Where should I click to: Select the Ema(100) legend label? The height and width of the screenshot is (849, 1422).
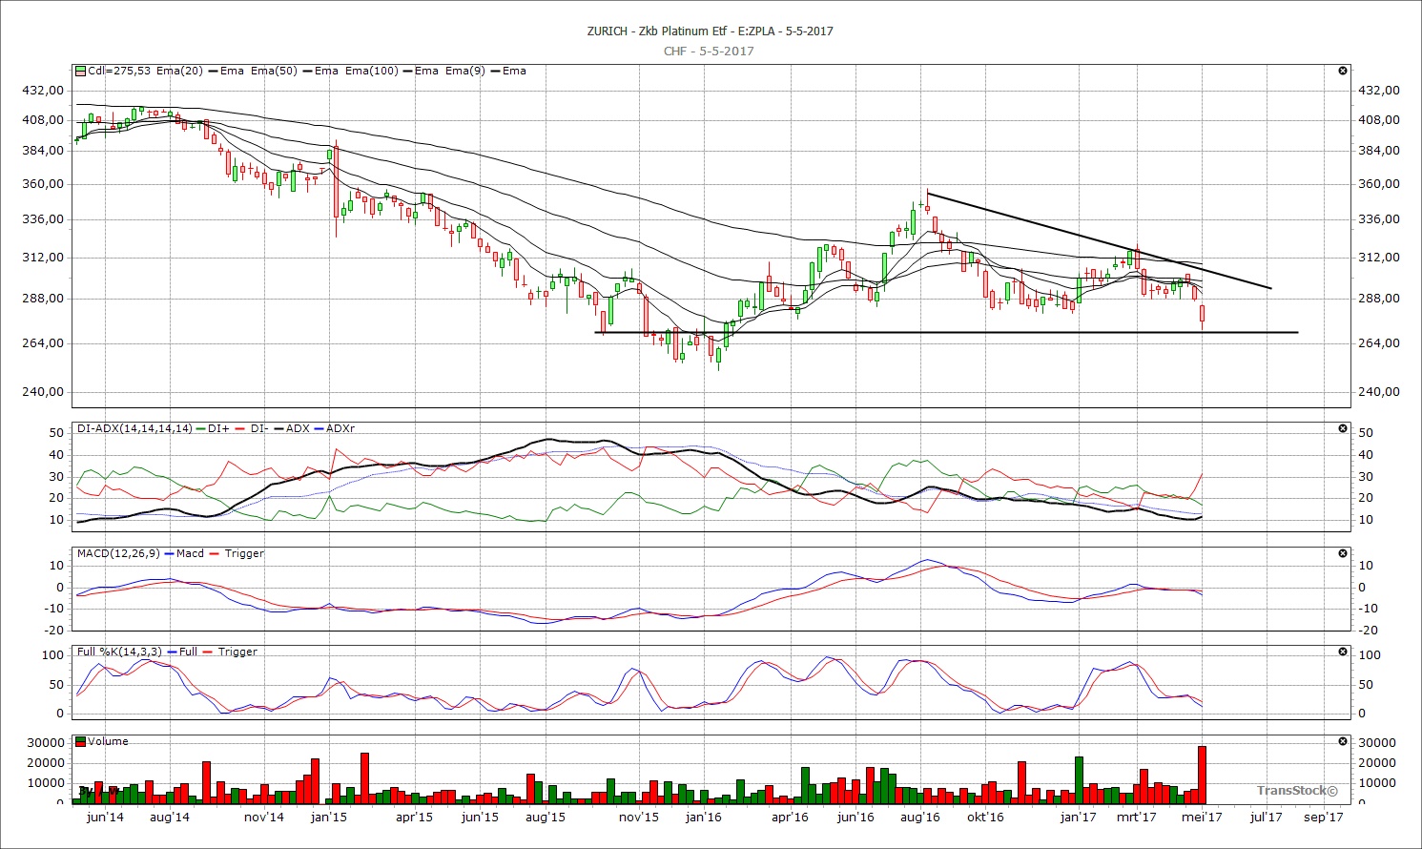[x=372, y=71]
